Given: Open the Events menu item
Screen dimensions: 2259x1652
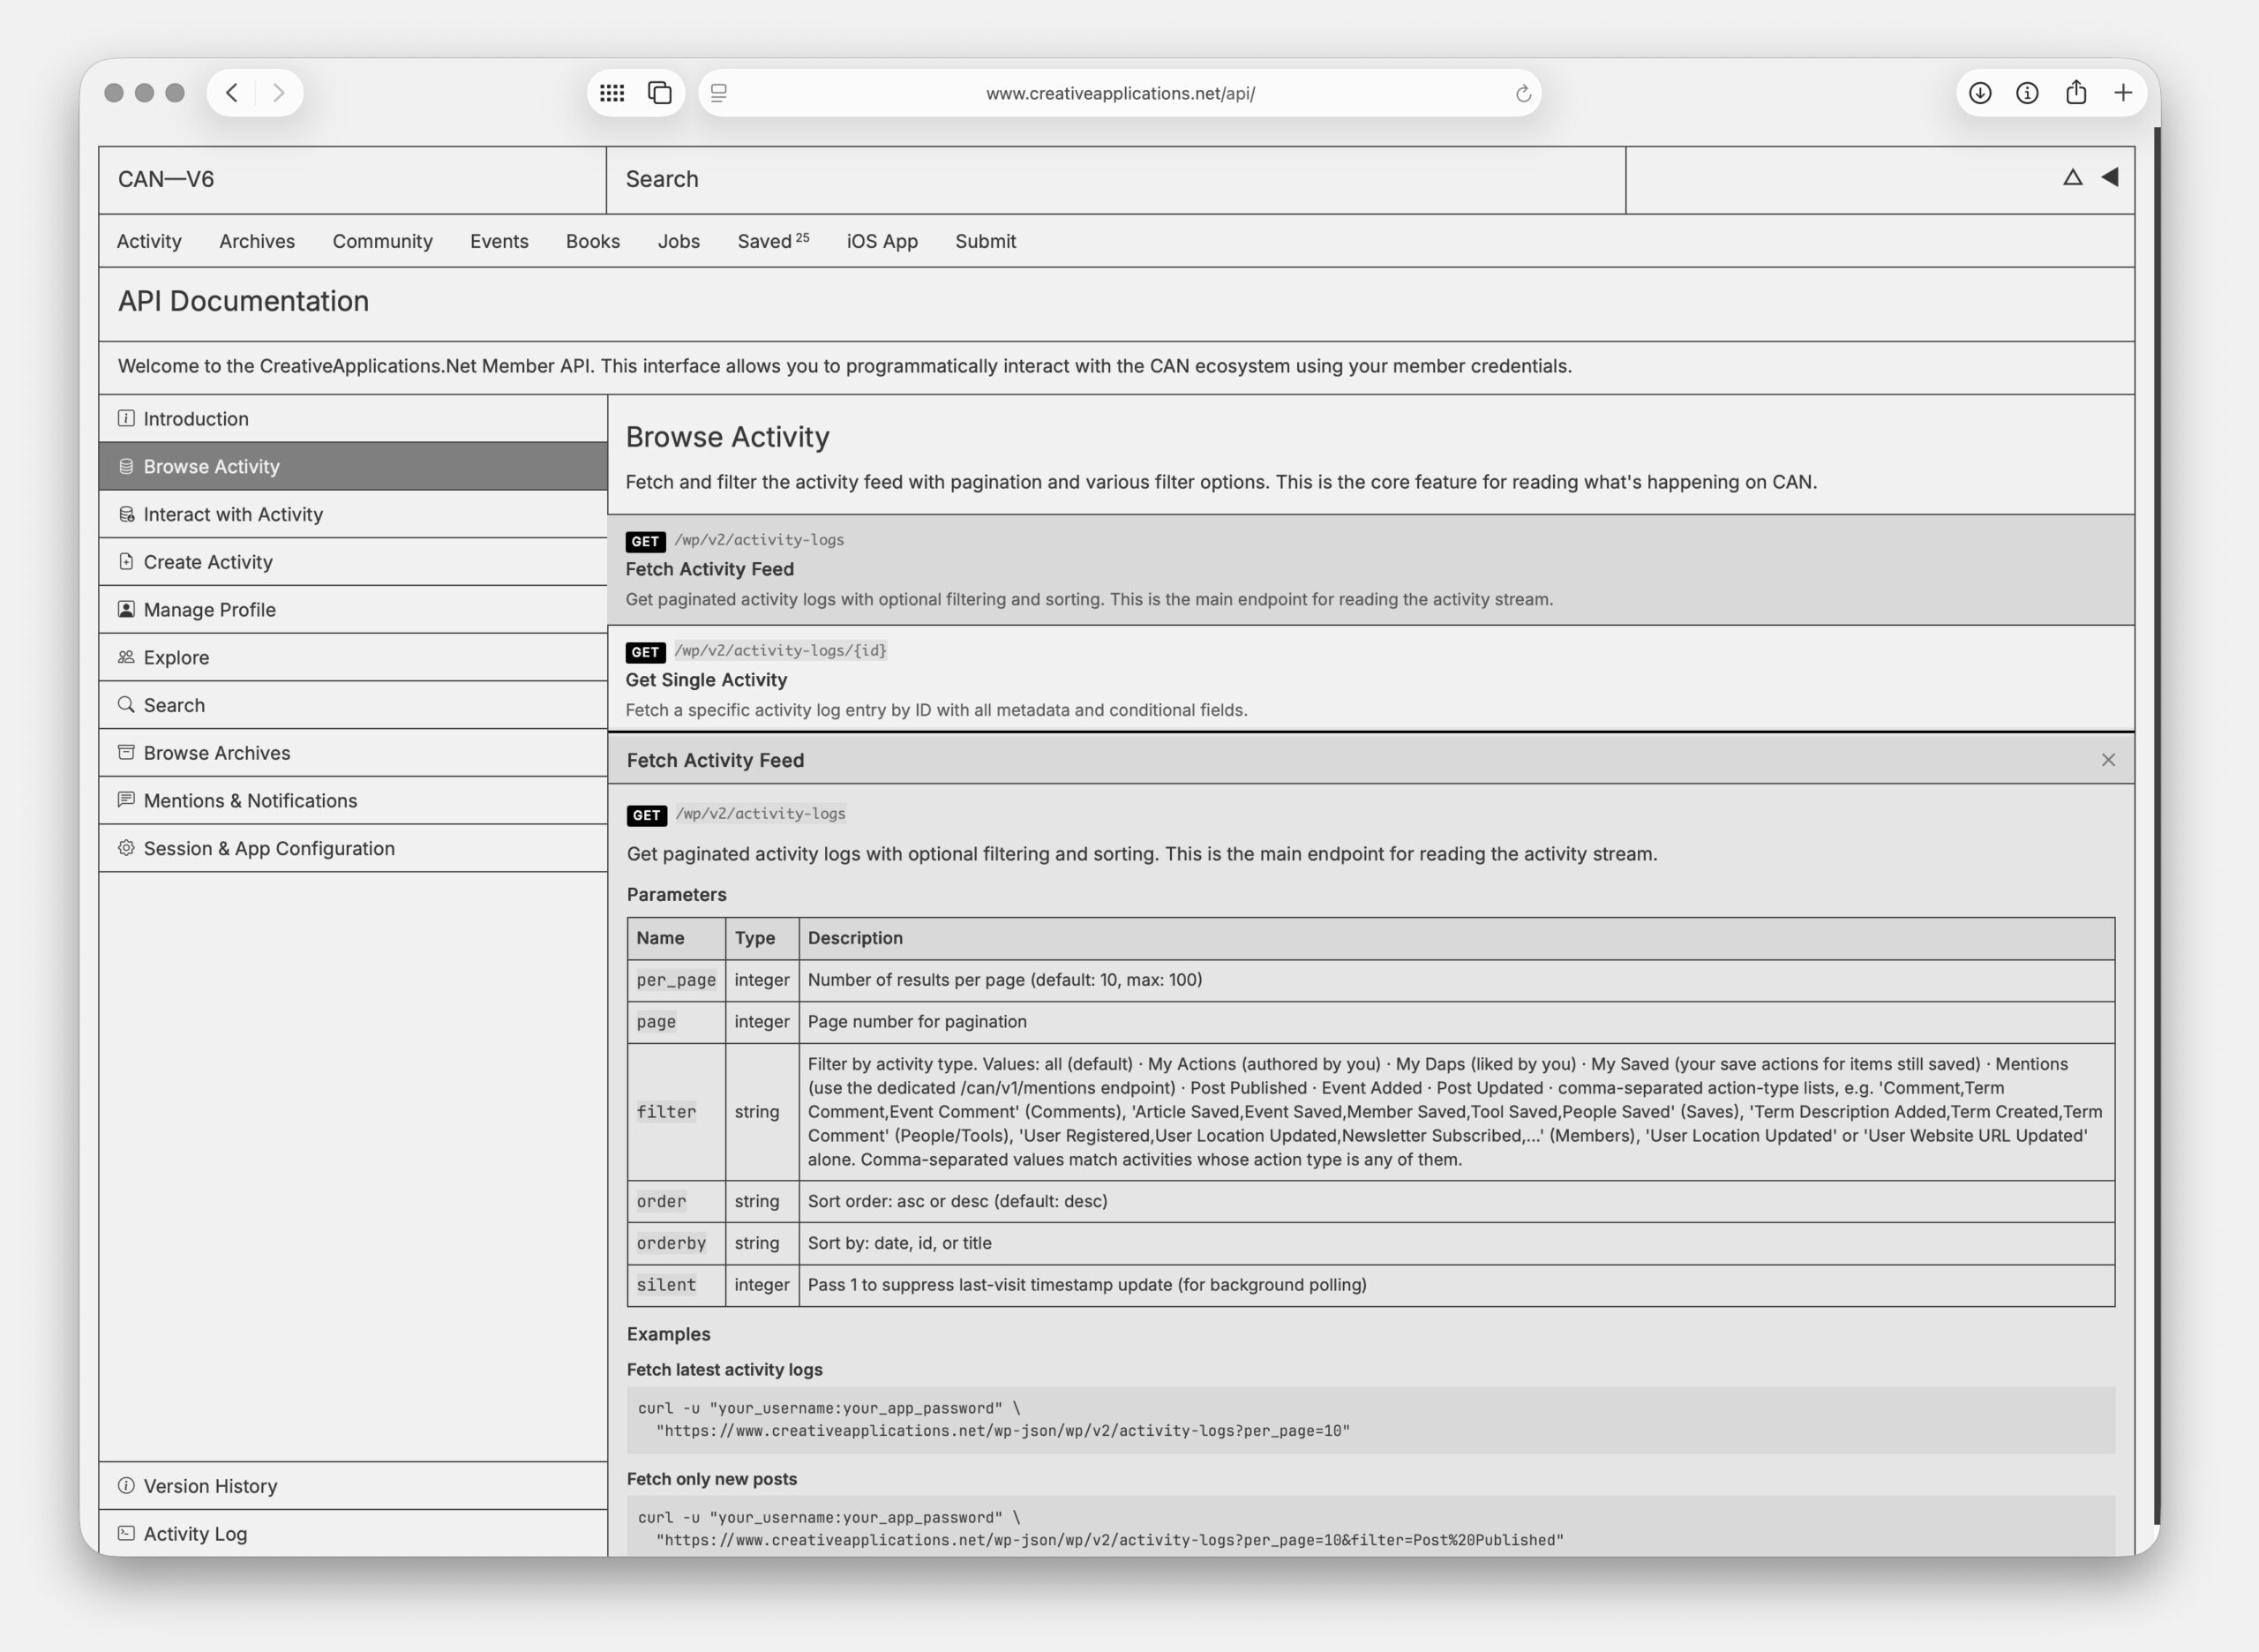Looking at the screenshot, I should click(499, 241).
